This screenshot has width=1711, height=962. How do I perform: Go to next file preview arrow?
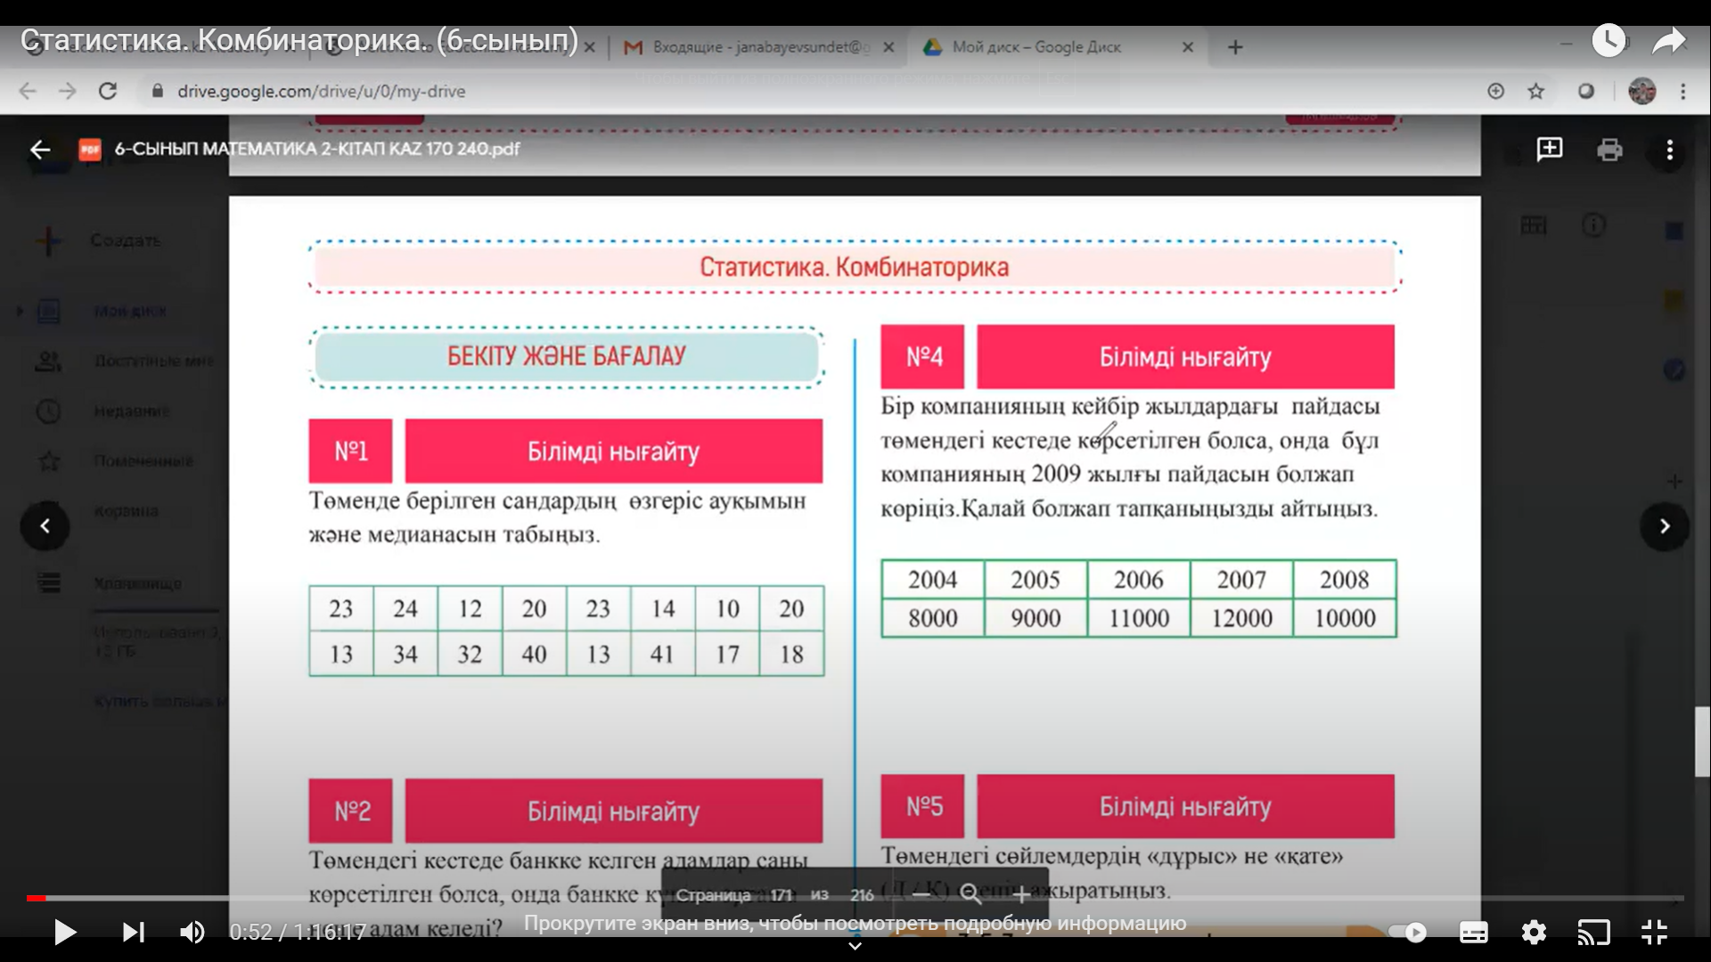pos(1664,526)
